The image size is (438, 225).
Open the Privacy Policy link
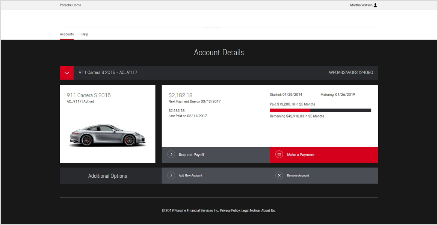[x=230, y=211]
